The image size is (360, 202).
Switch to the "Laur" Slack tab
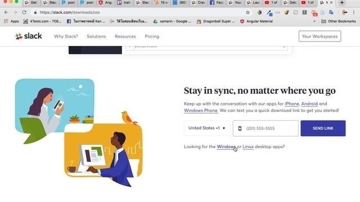[254, 2]
